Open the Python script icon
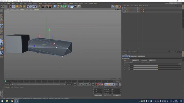This screenshot has width=184, height=103. pyautogui.click(x=113, y=6)
